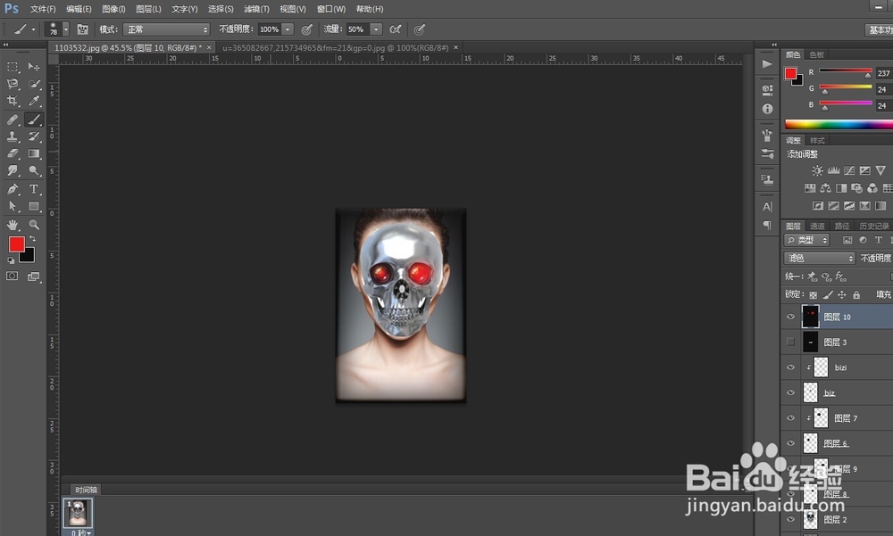Select the Move tool
The width and height of the screenshot is (893, 536).
[x=34, y=67]
